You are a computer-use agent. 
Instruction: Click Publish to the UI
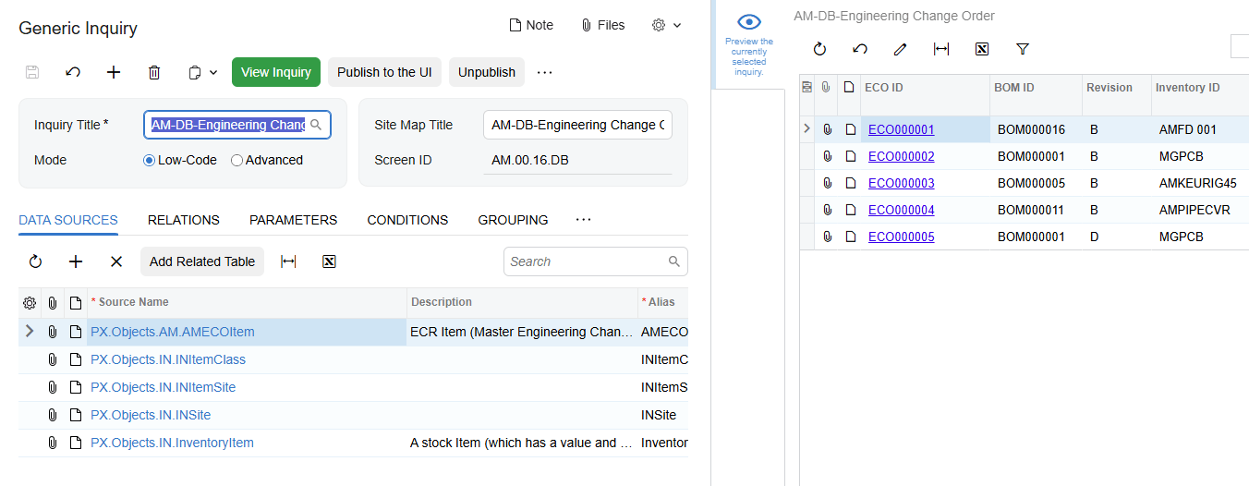(384, 72)
